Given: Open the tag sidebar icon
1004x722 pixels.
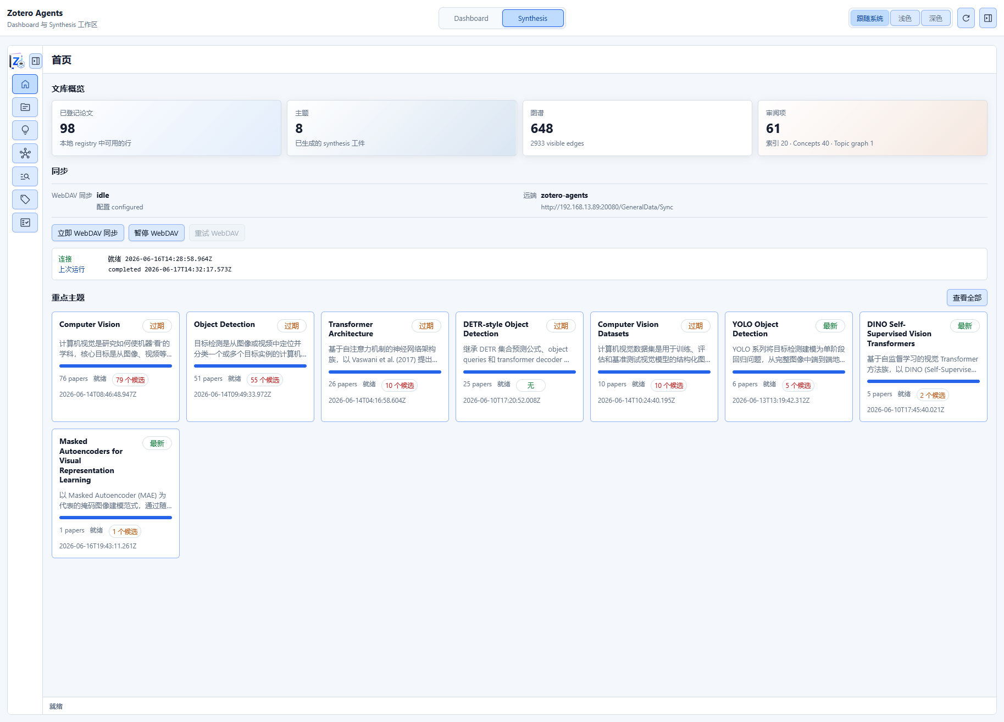Looking at the screenshot, I should tap(25, 199).
